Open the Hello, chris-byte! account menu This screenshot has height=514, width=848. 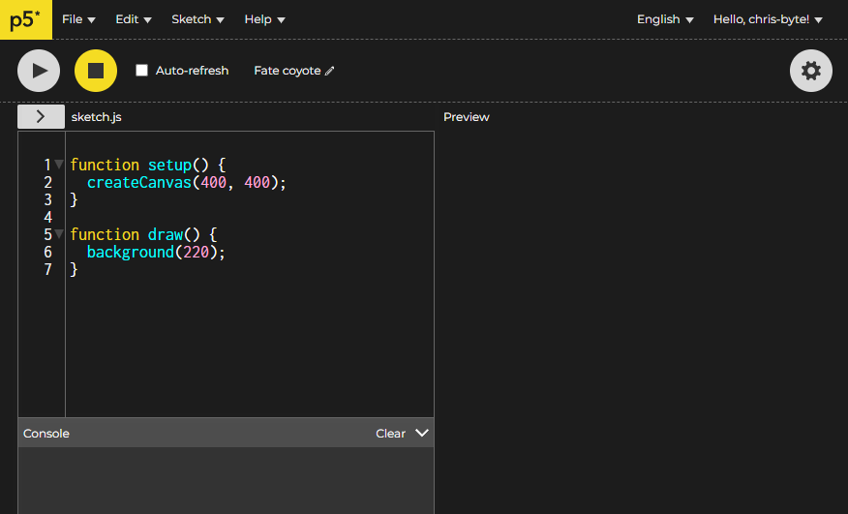[768, 19]
